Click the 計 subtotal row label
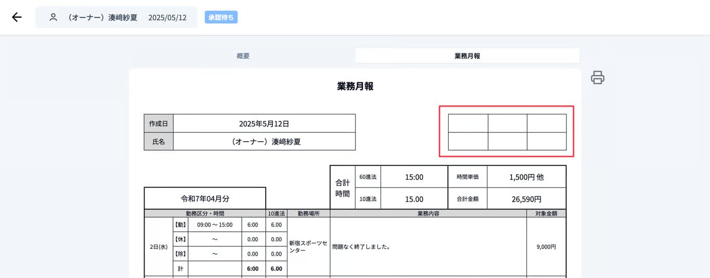The image size is (710, 278). click(x=180, y=268)
